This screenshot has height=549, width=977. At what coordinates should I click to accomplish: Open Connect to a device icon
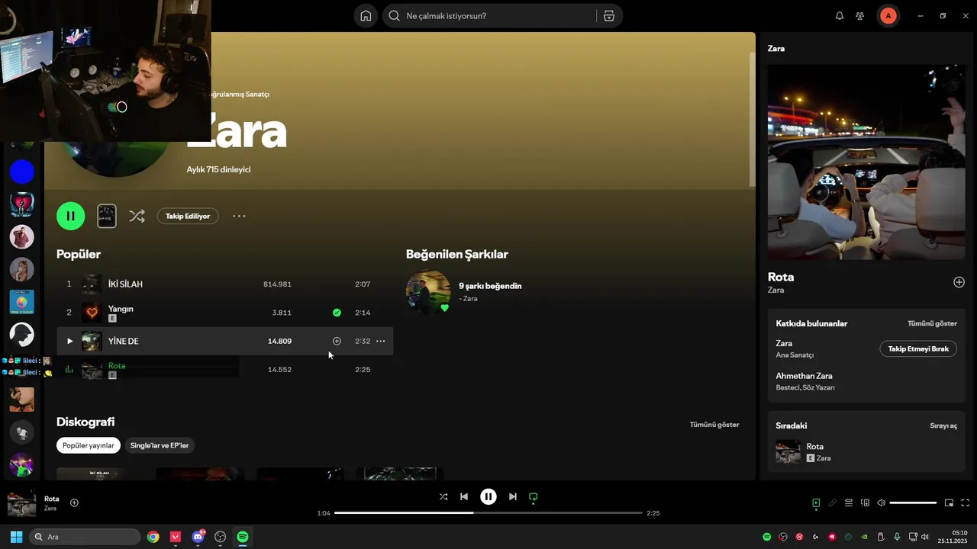coord(865,502)
